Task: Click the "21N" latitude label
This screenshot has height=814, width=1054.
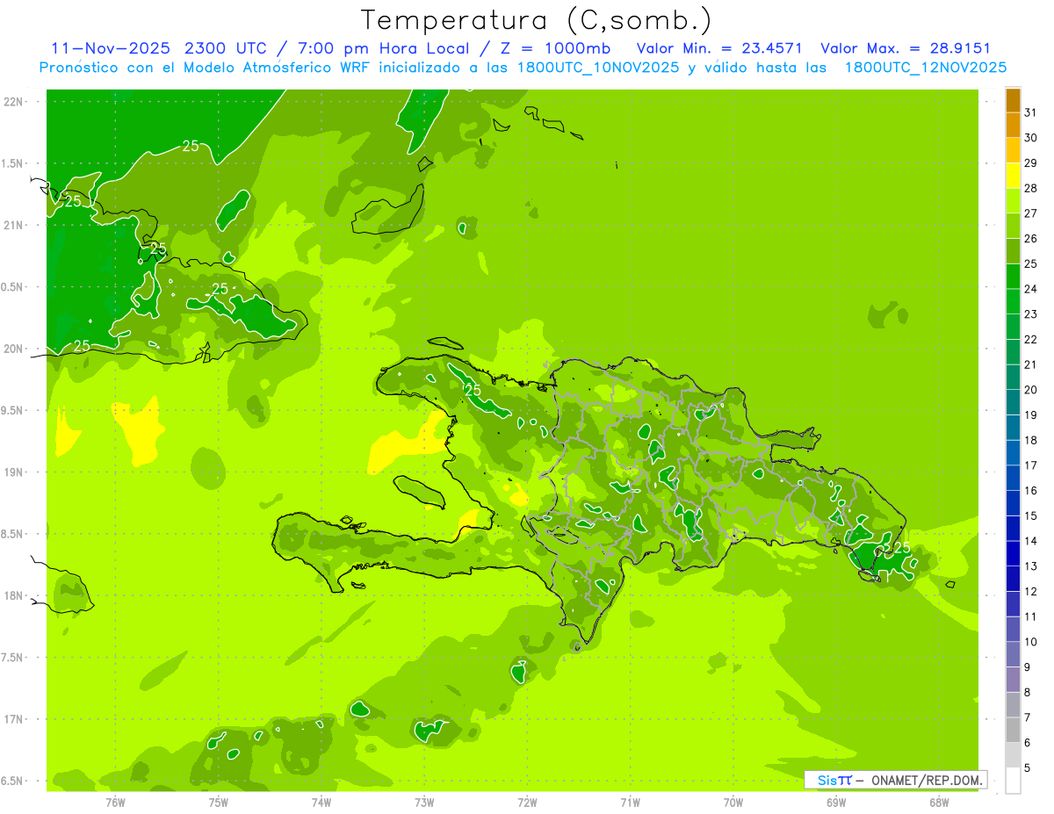Action: 14,225
